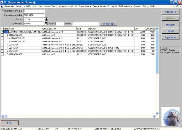Click the Client column header
The image size is (182, 130).
(x=24, y=29)
